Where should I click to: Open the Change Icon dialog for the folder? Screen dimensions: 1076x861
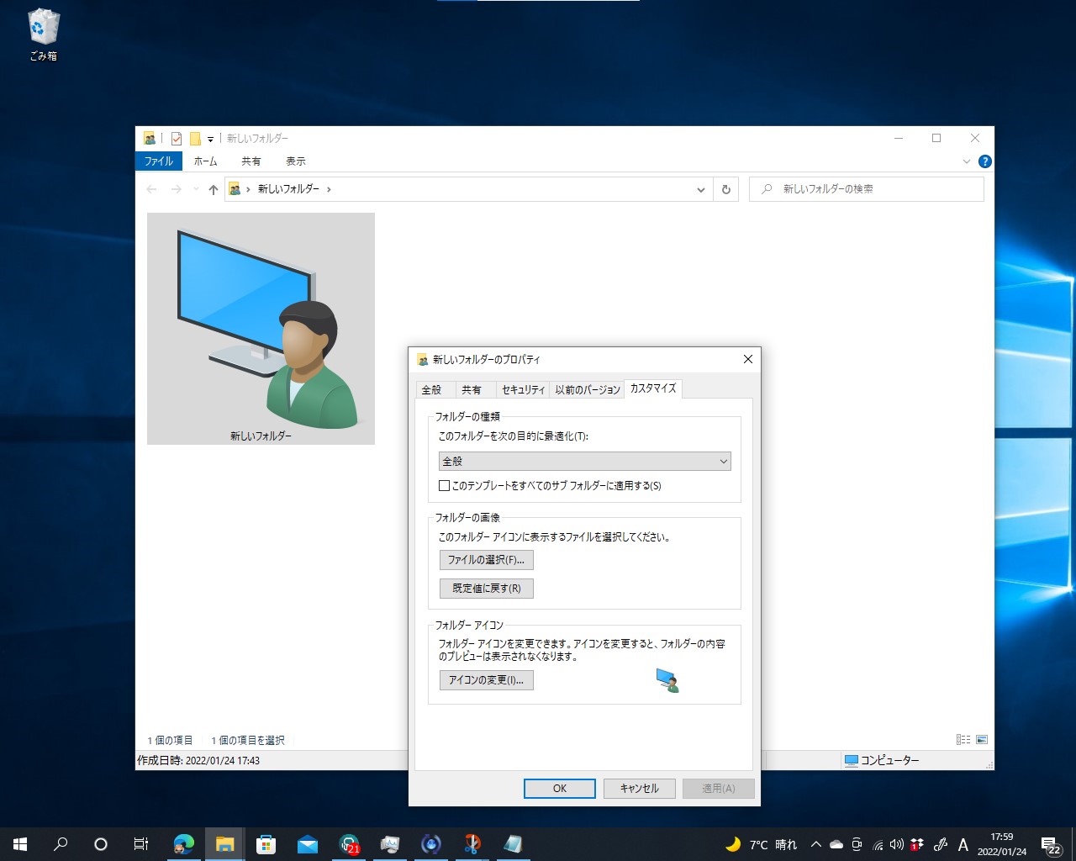pyautogui.click(x=486, y=680)
